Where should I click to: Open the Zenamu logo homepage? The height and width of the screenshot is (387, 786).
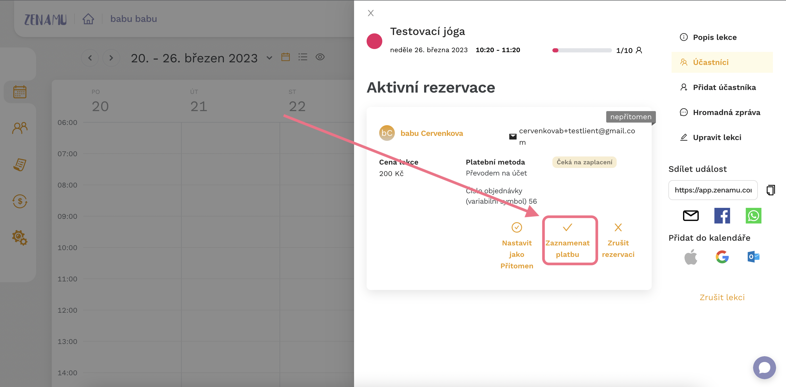tap(45, 20)
